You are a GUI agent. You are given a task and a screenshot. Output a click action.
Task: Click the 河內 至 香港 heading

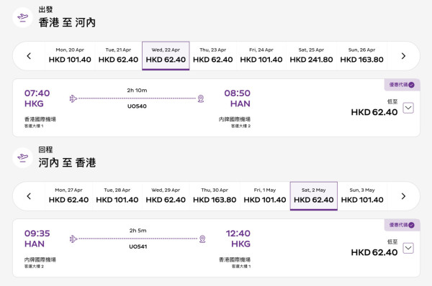(x=67, y=163)
